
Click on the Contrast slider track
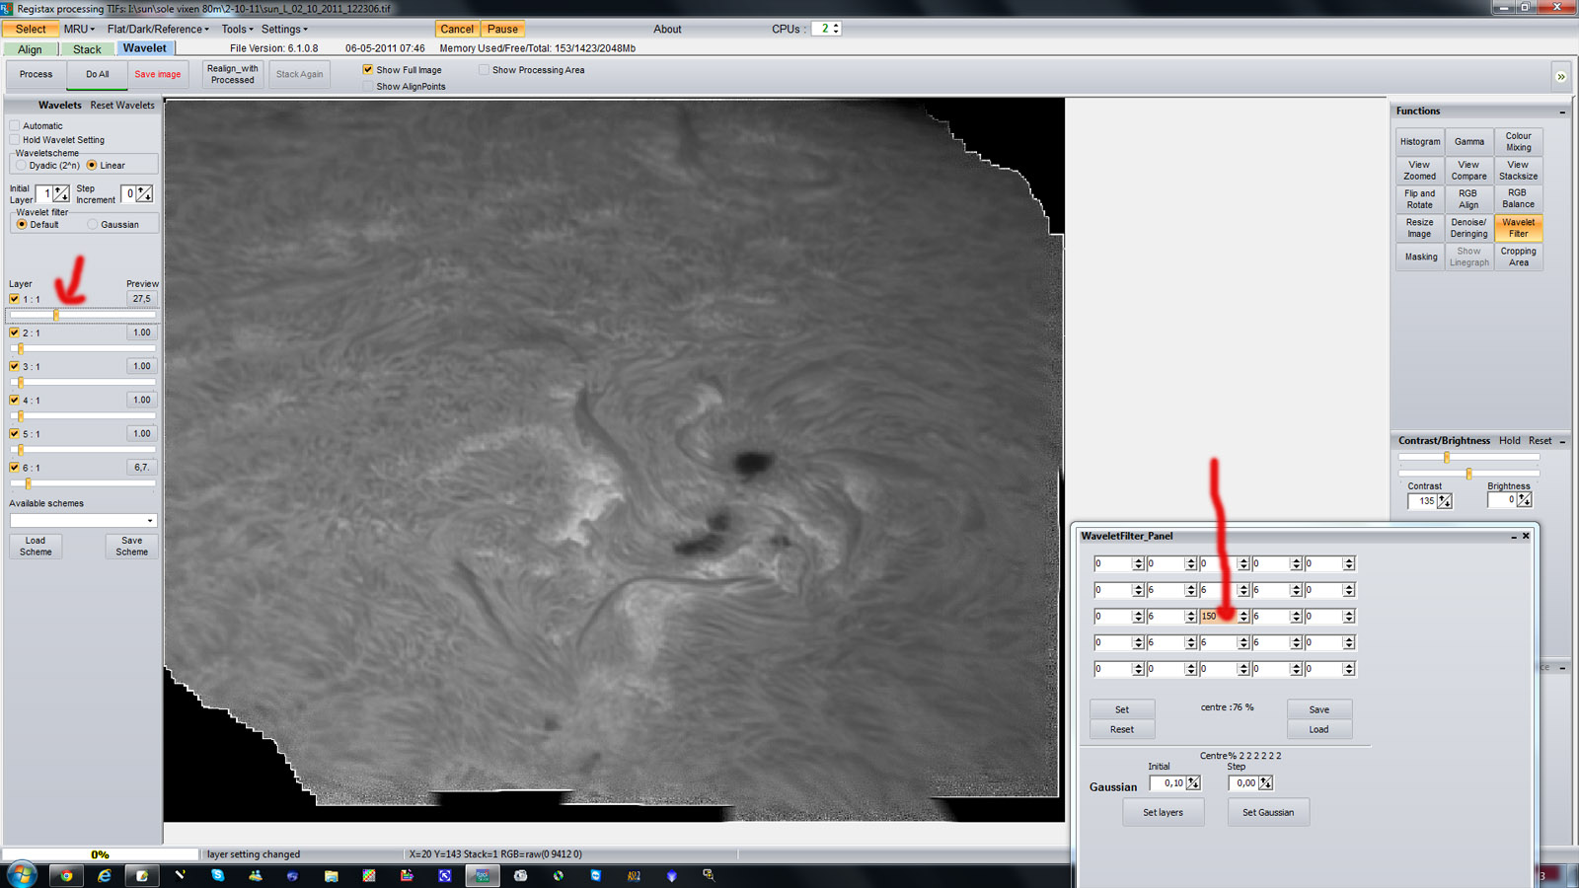tap(1468, 458)
